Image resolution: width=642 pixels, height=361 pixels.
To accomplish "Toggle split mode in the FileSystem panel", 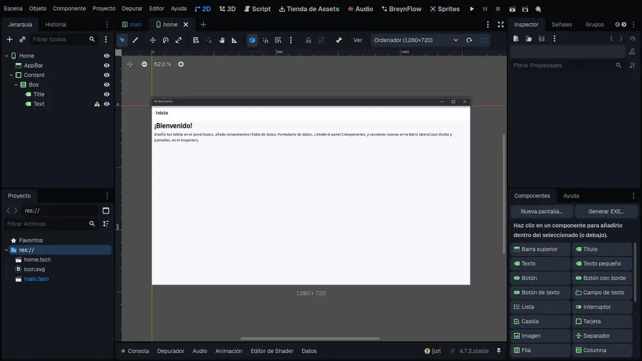I will pyautogui.click(x=106, y=211).
